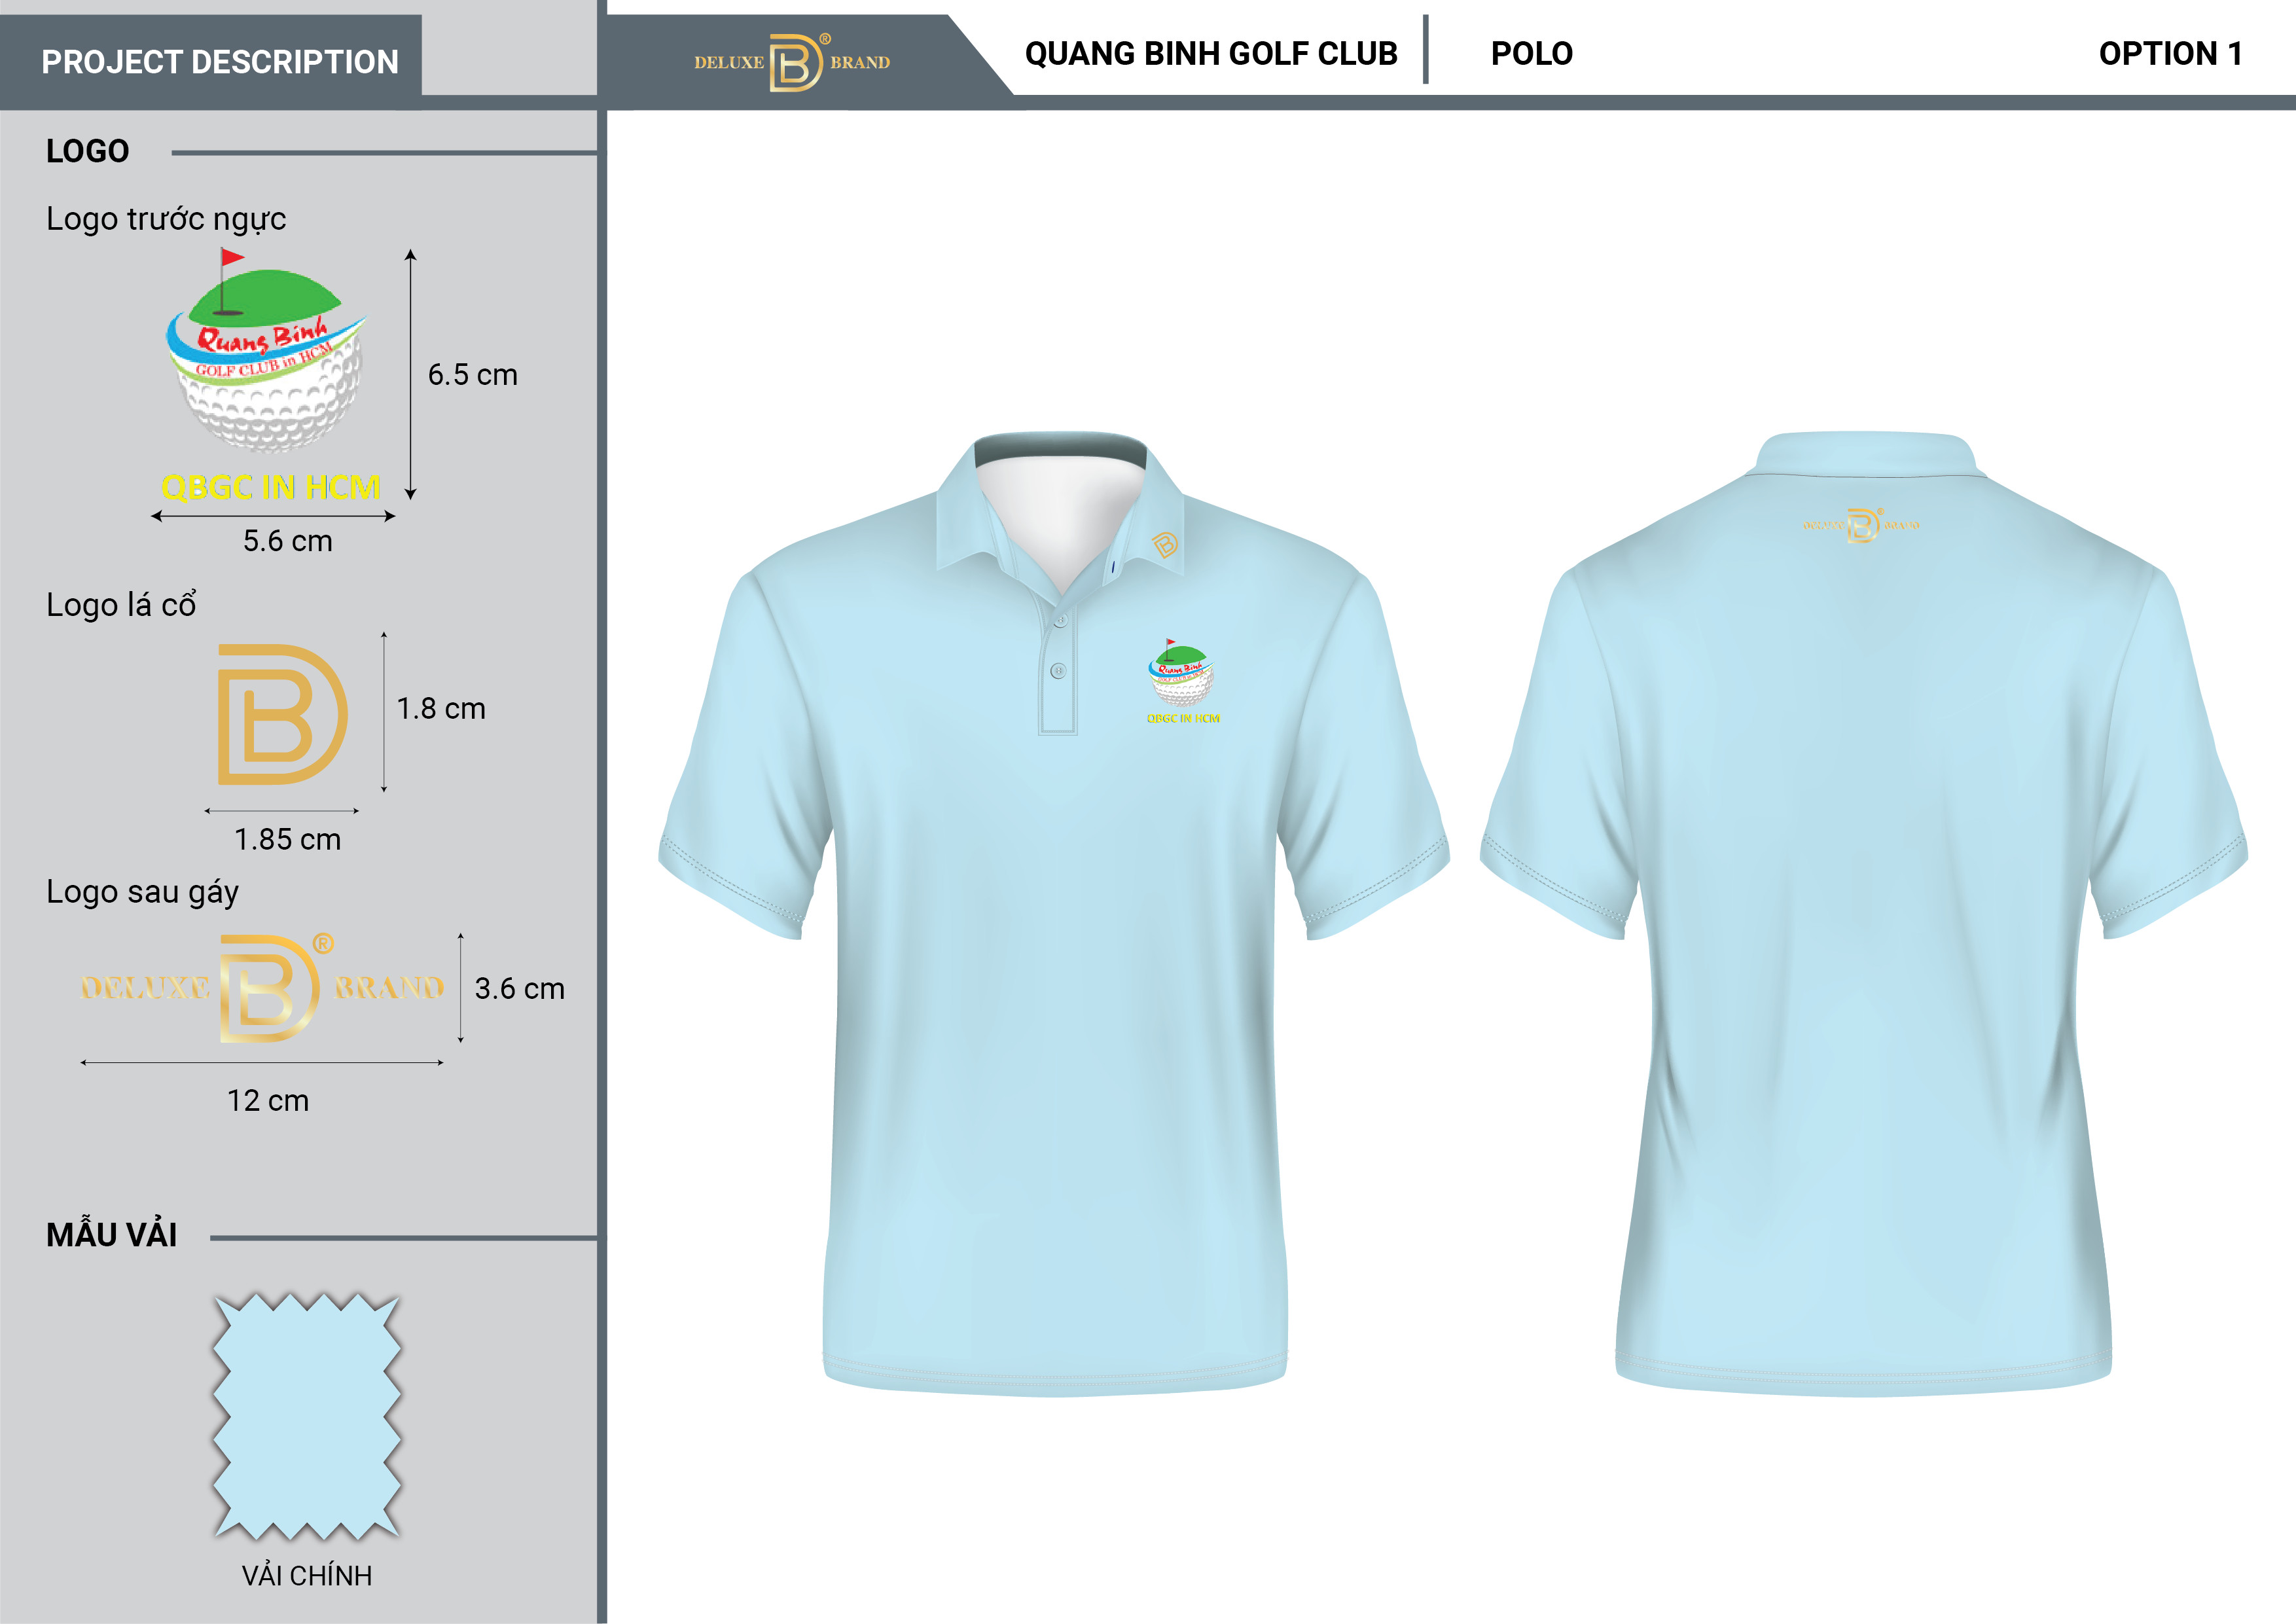Click the gold logo on back of polo
2296x1624 pixels.
click(1861, 525)
